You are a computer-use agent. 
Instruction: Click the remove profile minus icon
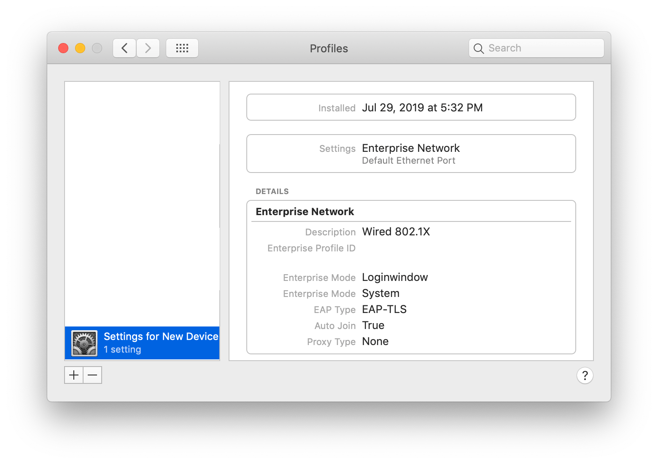point(92,375)
